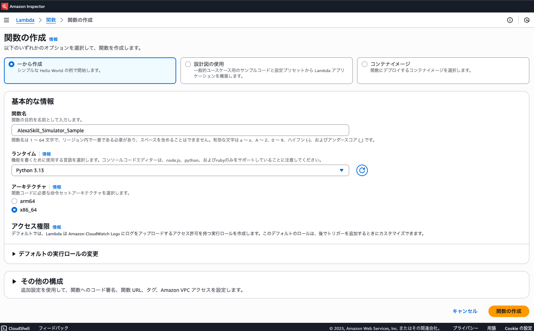The width and height of the screenshot is (534, 331).
Task: Click フィードバック in the bottom bar
Action: [x=53, y=328]
